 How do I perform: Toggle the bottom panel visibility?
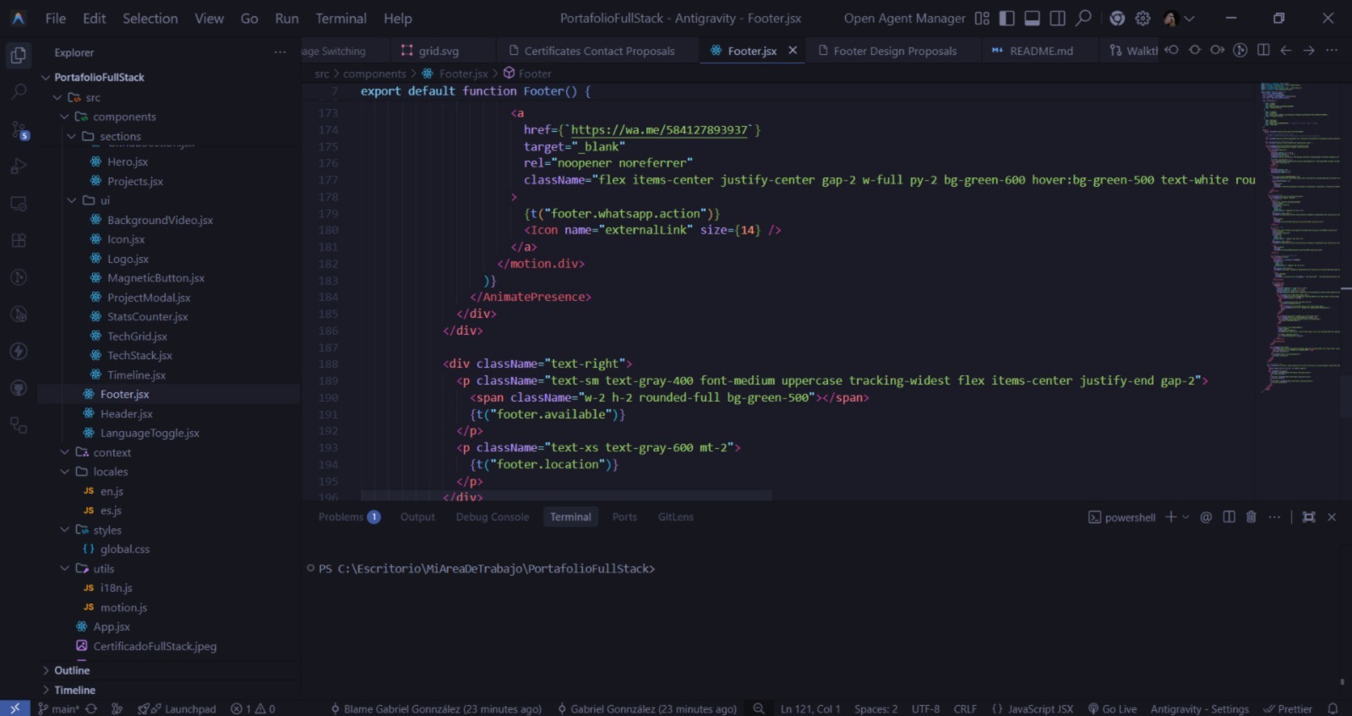1032,19
